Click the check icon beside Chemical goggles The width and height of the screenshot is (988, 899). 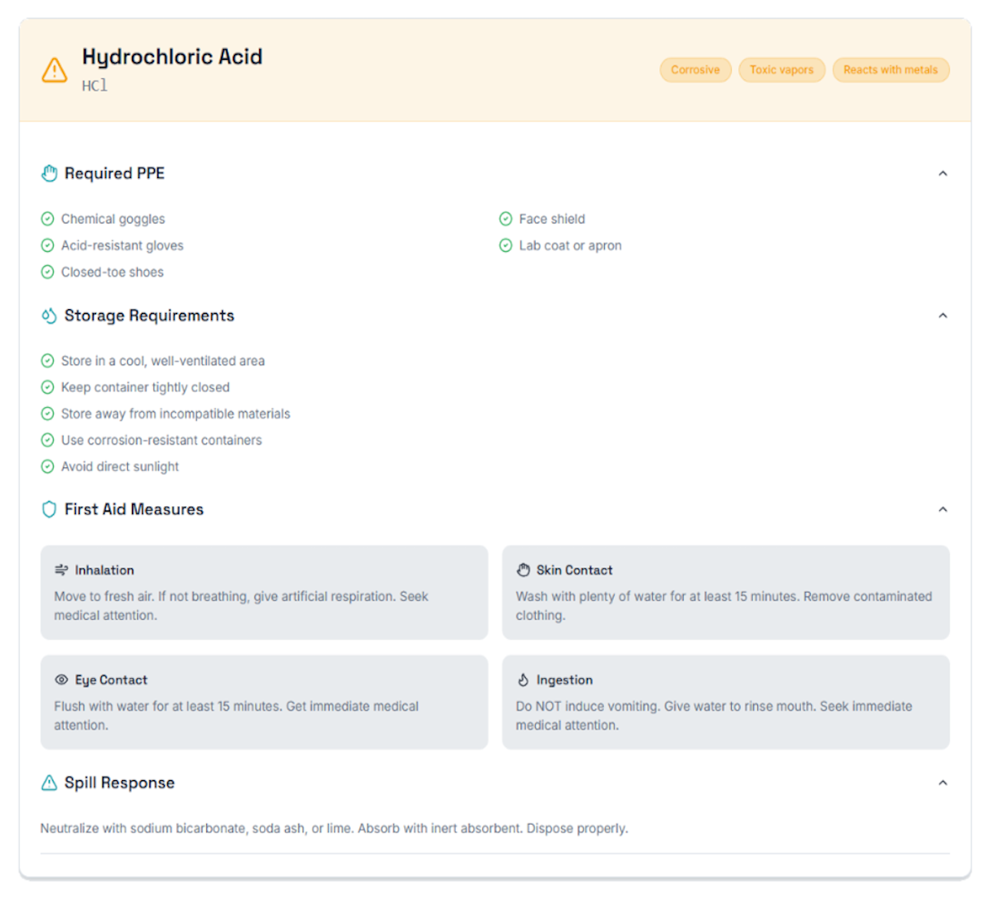tap(48, 219)
